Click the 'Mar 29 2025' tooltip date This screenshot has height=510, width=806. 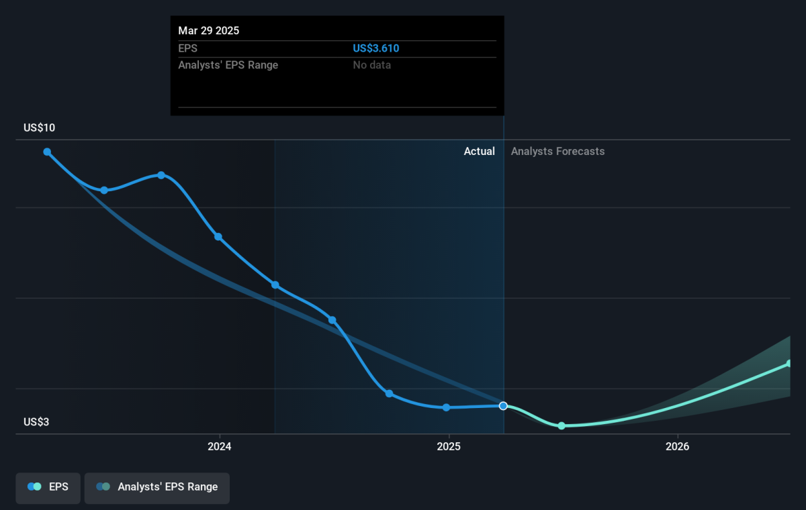click(208, 31)
